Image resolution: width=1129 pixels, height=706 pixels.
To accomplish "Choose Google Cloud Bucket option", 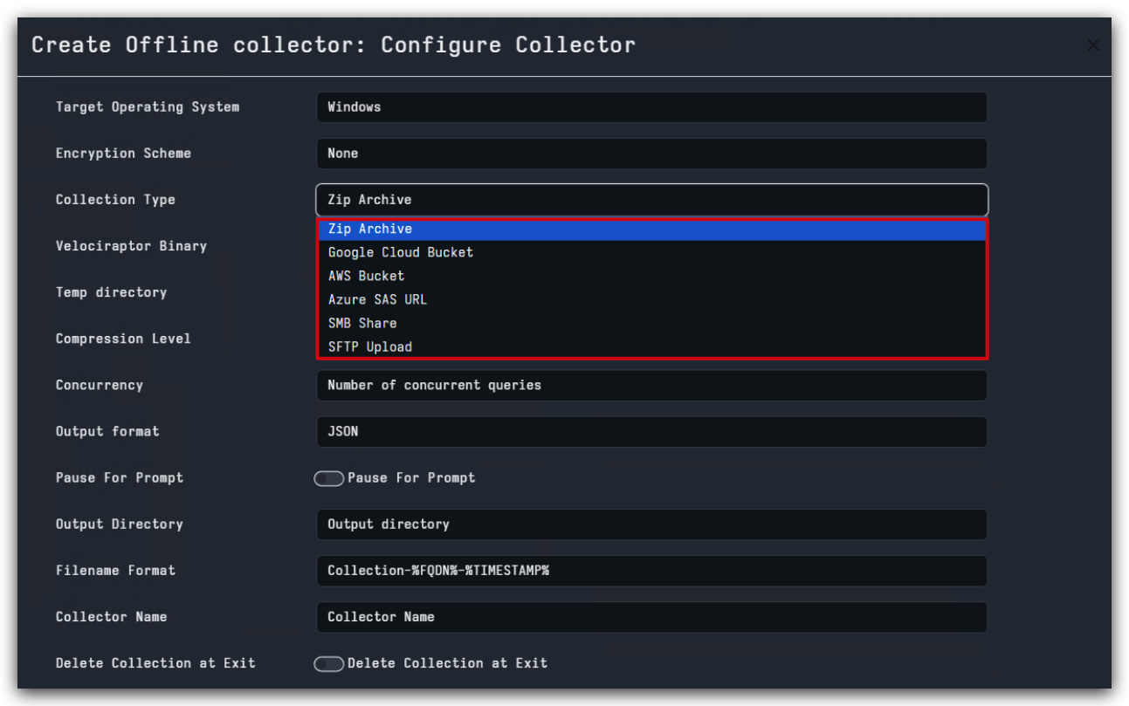I will (651, 253).
